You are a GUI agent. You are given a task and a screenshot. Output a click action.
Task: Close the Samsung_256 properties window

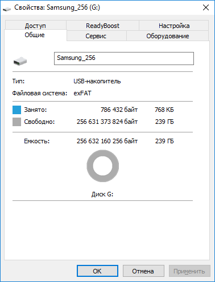206,7
